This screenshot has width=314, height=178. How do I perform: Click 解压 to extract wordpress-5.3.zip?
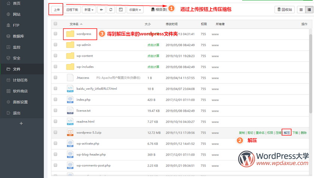(x=287, y=133)
